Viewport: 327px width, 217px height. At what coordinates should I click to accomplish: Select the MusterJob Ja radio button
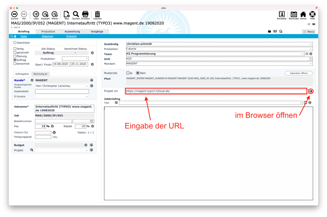(x=128, y=73)
